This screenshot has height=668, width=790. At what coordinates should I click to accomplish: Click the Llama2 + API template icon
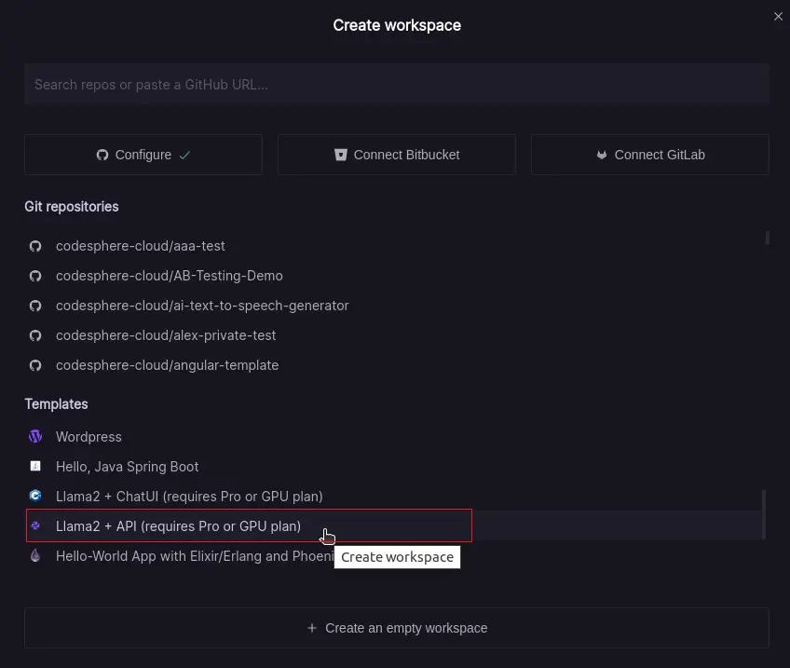[35, 525]
